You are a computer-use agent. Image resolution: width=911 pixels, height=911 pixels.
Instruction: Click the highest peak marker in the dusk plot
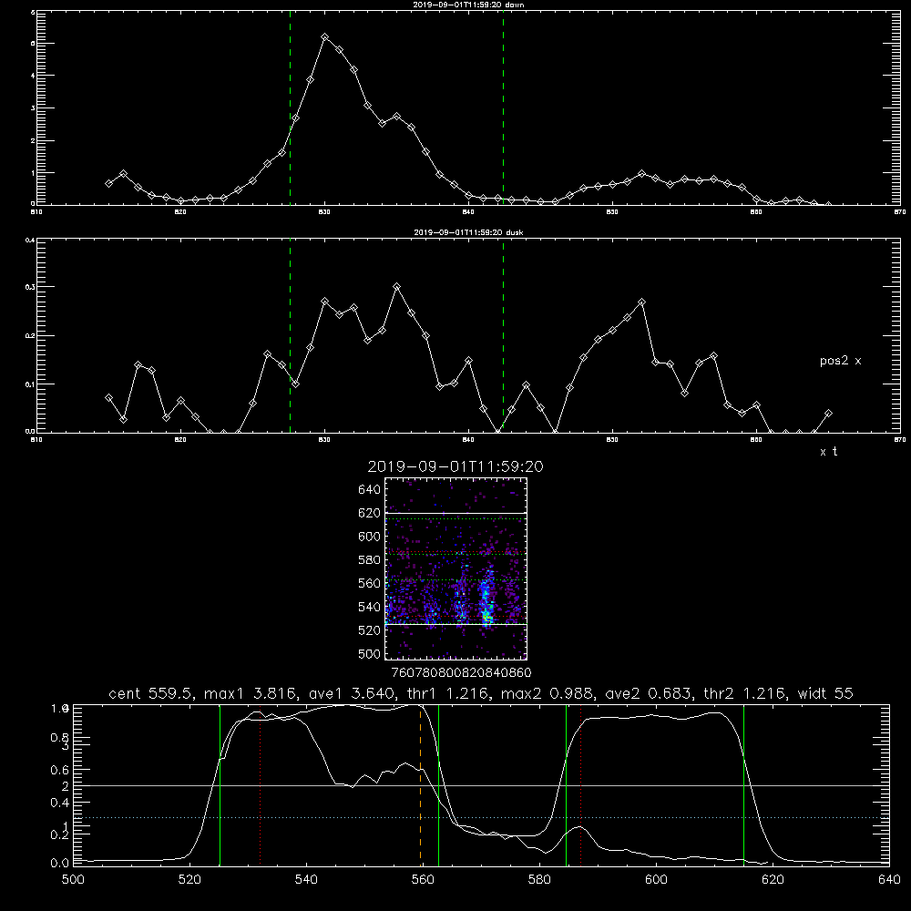tap(397, 286)
